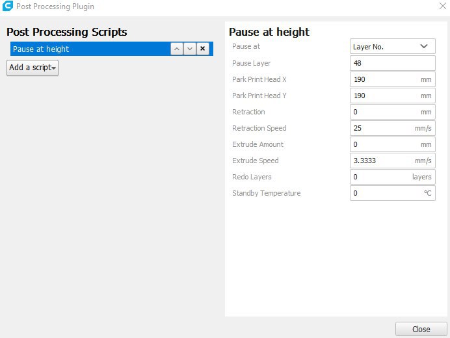
Task: Click the Post Processing Scripts heading
Action: [67, 32]
